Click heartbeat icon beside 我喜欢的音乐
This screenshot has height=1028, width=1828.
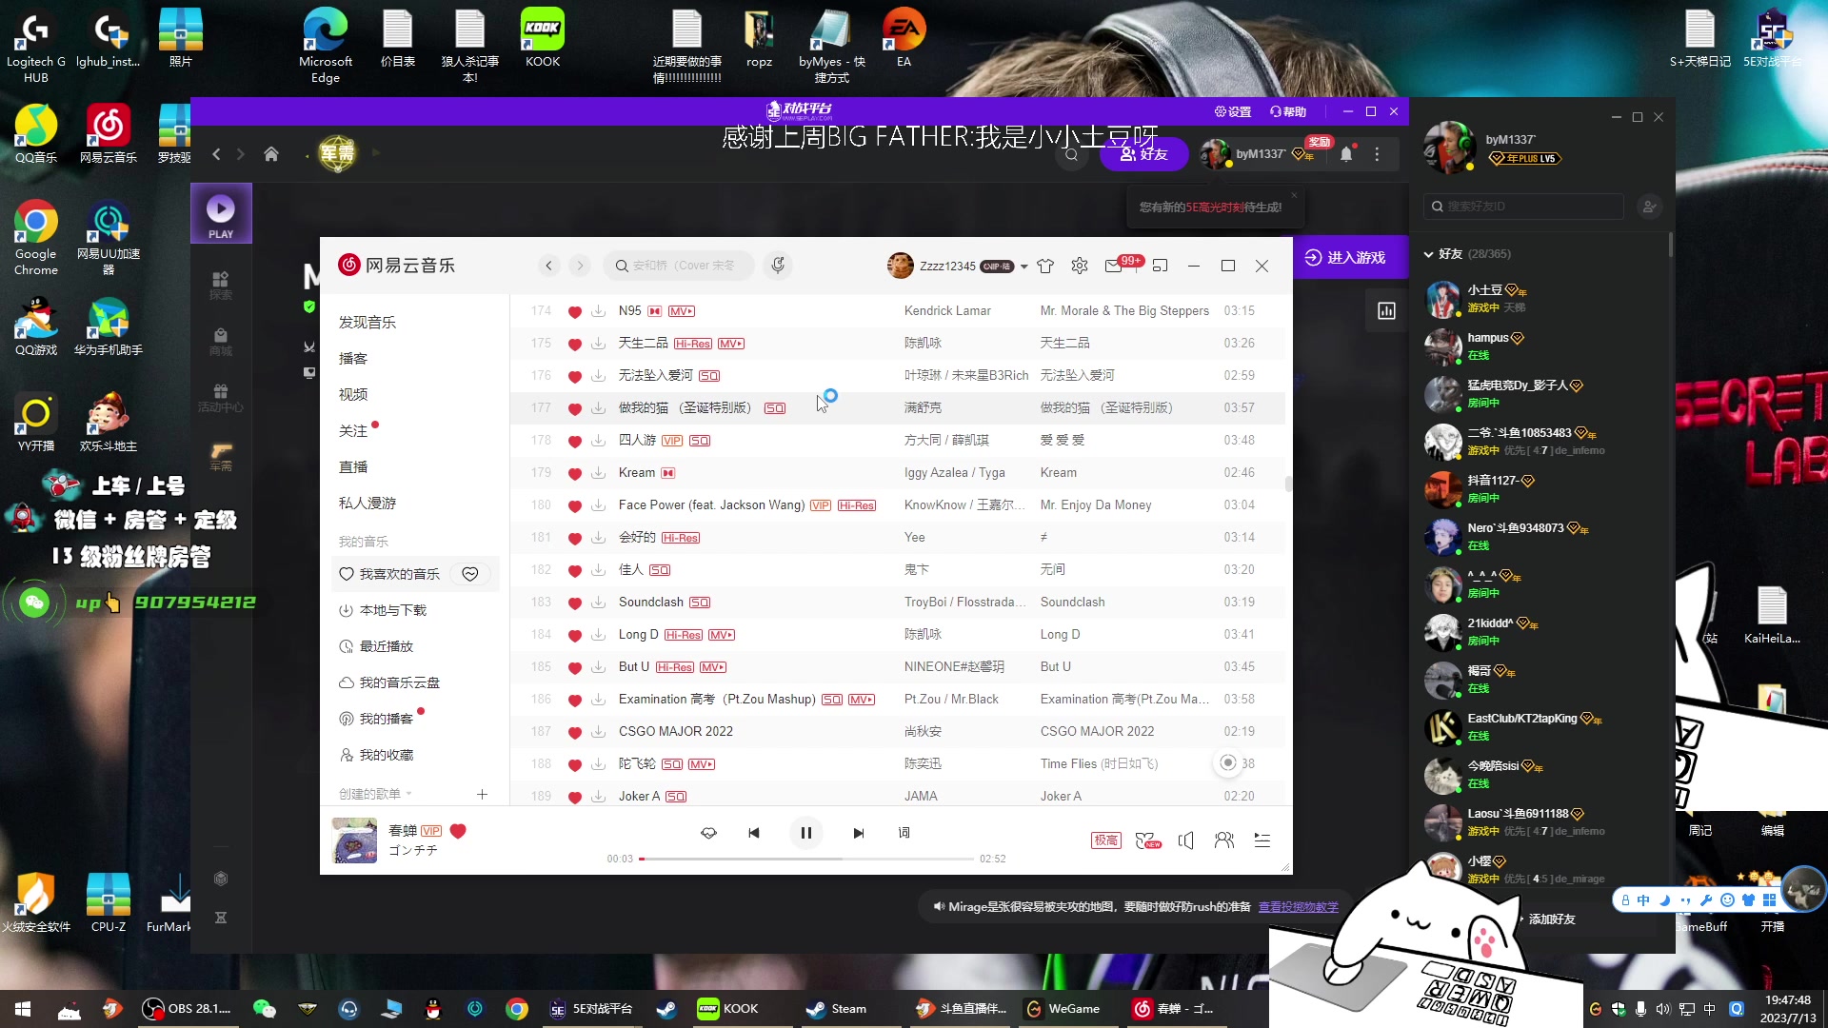(470, 574)
